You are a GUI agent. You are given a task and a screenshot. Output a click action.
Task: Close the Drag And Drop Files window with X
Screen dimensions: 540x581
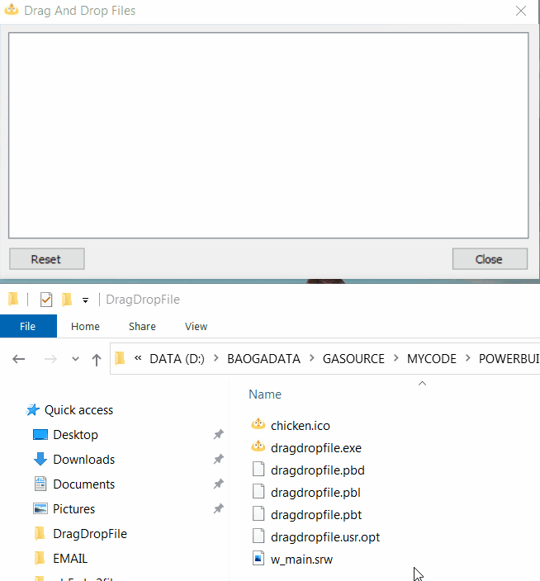(521, 11)
